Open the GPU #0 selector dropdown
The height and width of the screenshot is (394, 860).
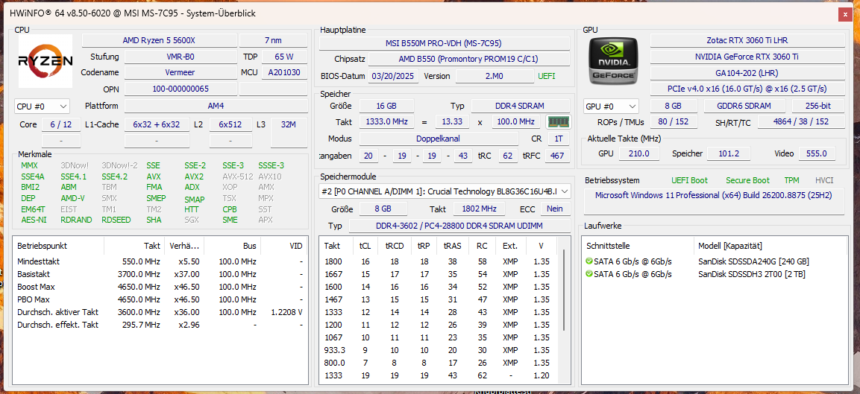(611, 107)
